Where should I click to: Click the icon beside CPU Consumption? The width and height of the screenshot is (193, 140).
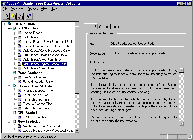20,117
